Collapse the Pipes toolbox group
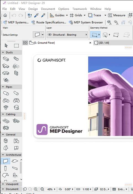The image size is (133, 194). pos(3,87)
